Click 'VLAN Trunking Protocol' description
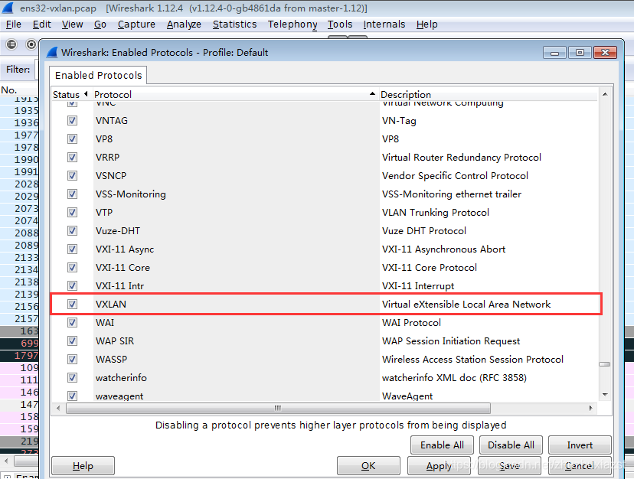Screen dimensions: 634x479 436,212
